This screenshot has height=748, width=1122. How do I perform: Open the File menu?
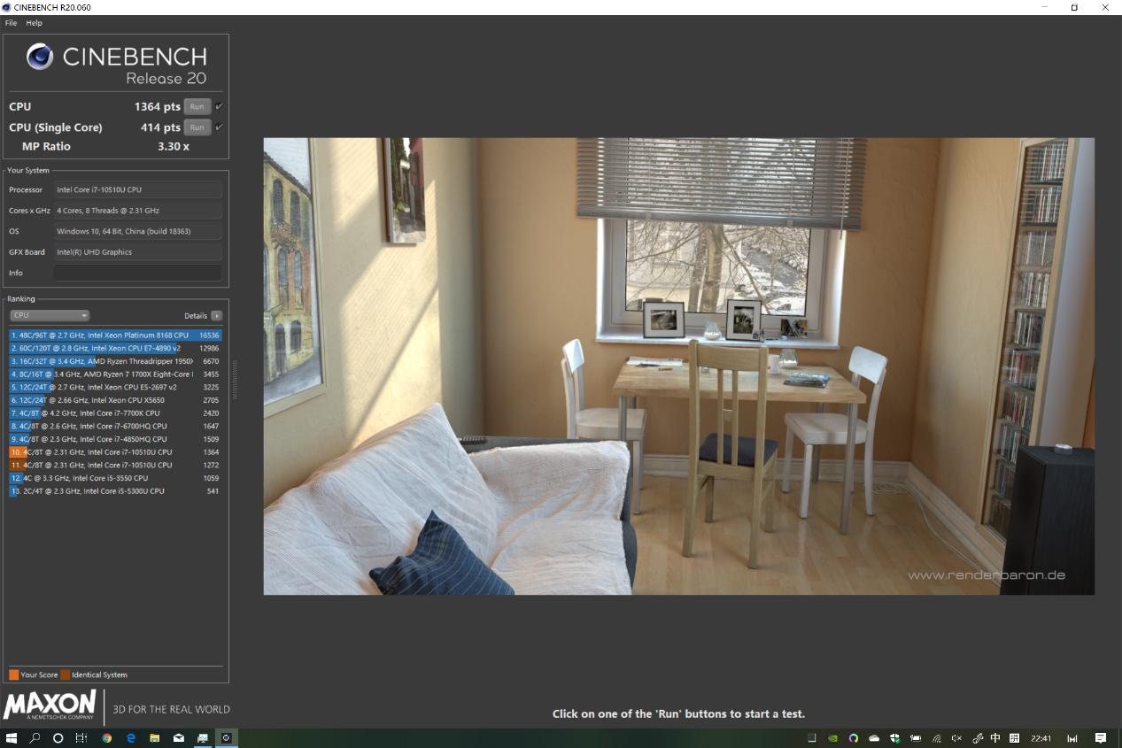(x=11, y=23)
